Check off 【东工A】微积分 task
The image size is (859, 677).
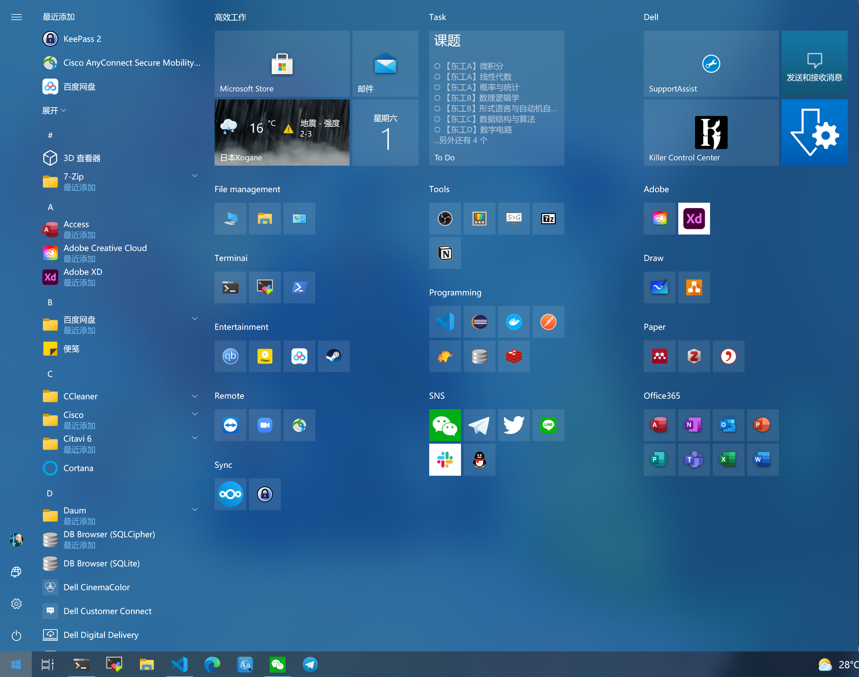point(437,66)
